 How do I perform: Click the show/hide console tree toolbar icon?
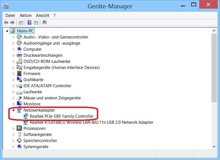pyautogui.click(x=21, y=23)
